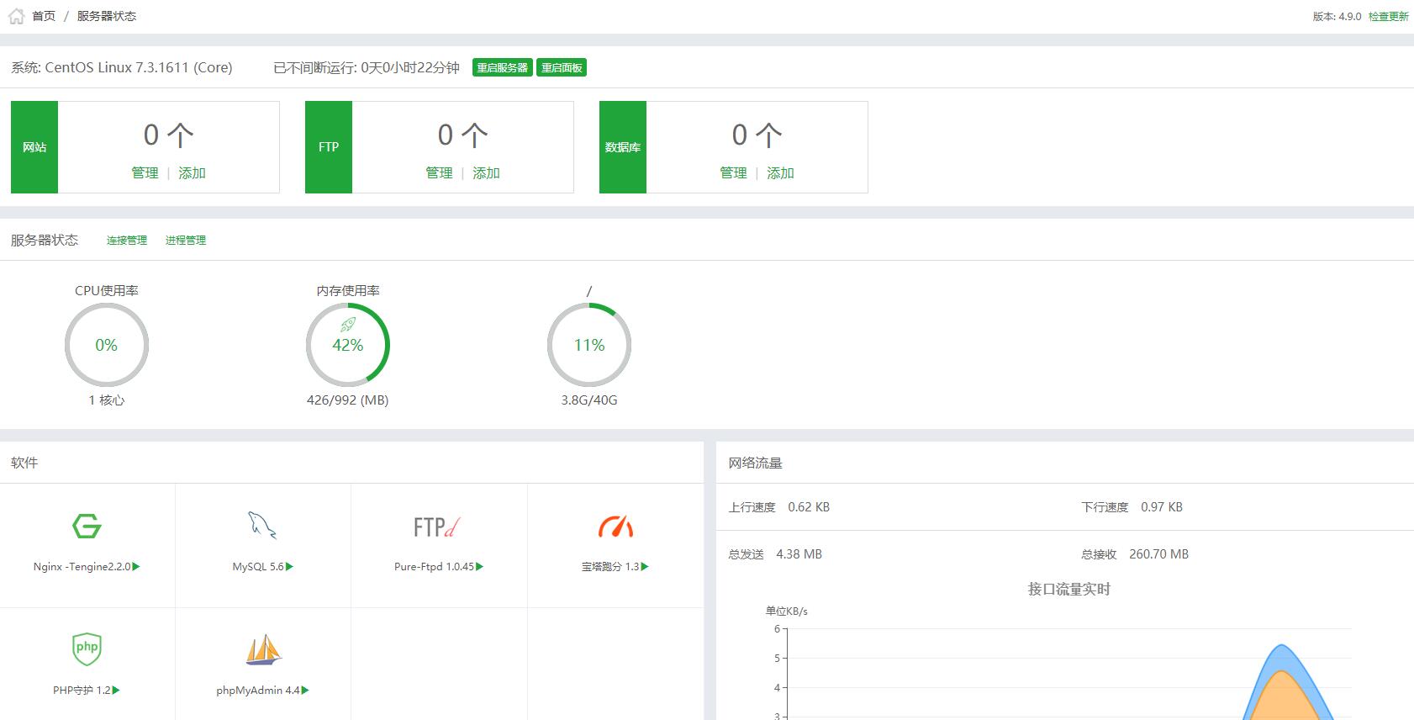The image size is (1414, 720).
Task: Open 管理 under the 网站 card
Action: (145, 172)
